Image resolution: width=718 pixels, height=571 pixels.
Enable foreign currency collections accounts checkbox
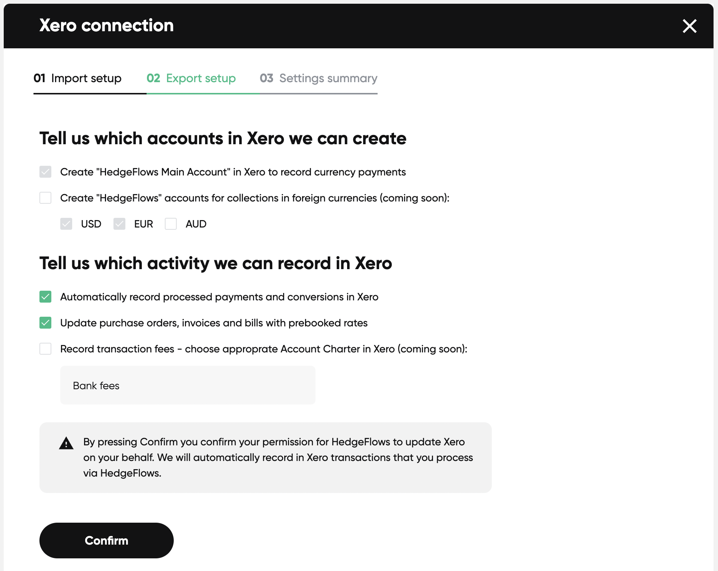45,198
